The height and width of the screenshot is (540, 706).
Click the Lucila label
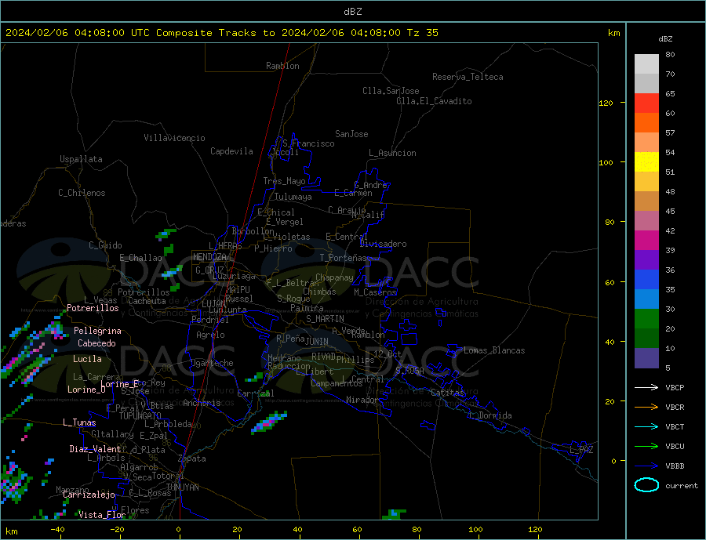coord(87,359)
